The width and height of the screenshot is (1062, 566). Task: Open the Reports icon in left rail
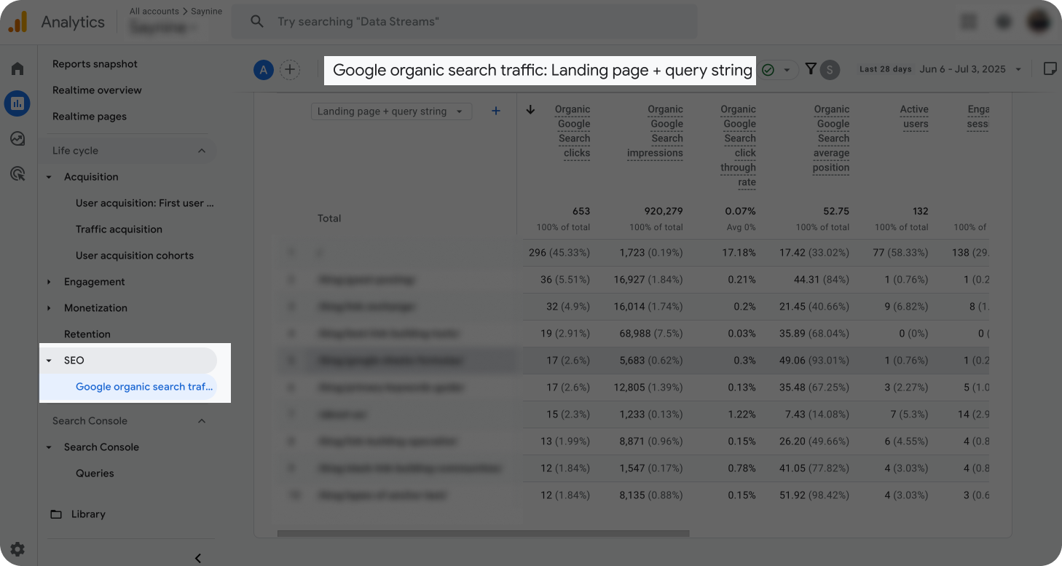click(x=17, y=103)
